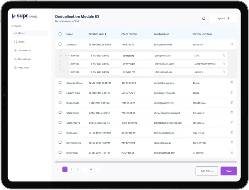Open the Clean section
Screen dimensions: 249x190
point(21,42)
